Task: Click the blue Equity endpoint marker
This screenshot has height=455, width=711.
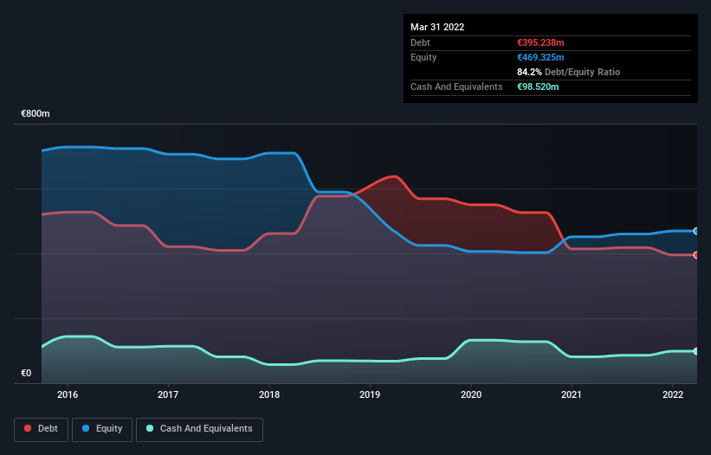Action: click(696, 231)
